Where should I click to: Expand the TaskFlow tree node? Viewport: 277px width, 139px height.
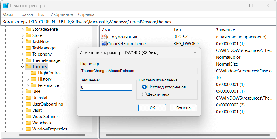click(x=22, y=42)
